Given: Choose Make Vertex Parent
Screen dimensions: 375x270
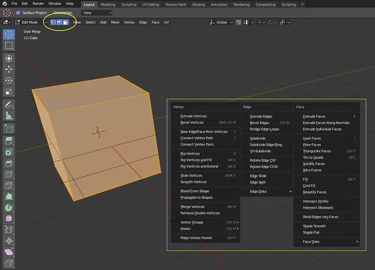Looking at the screenshot, I should 205,238.
